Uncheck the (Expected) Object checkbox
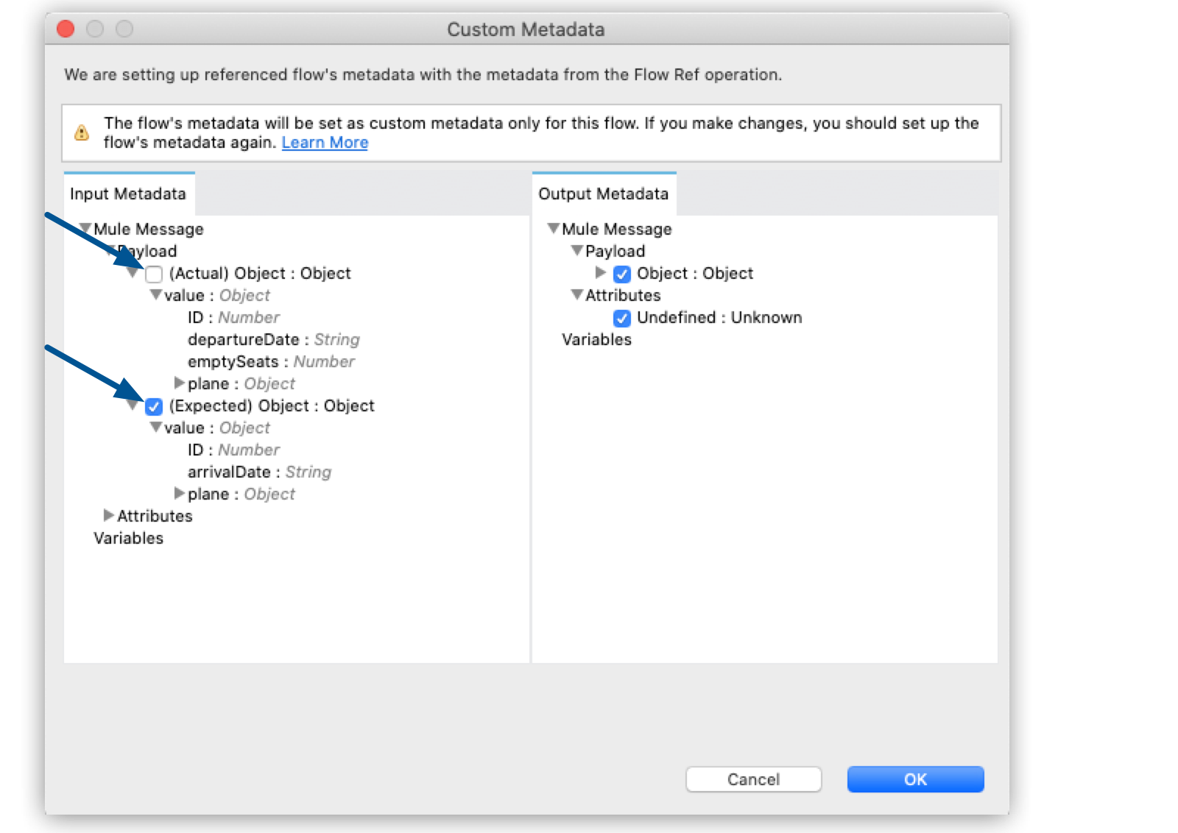Image resolution: width=1178 pixels, height=833 pixels. point(154,406)
